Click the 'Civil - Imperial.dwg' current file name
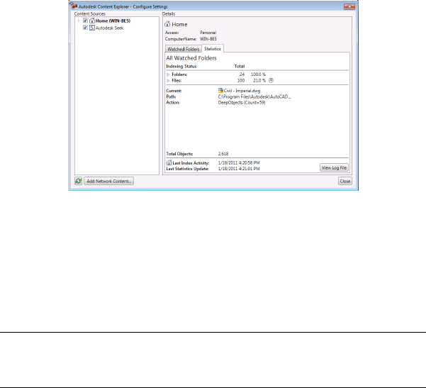The image size is (426, 388). point(242,91)
